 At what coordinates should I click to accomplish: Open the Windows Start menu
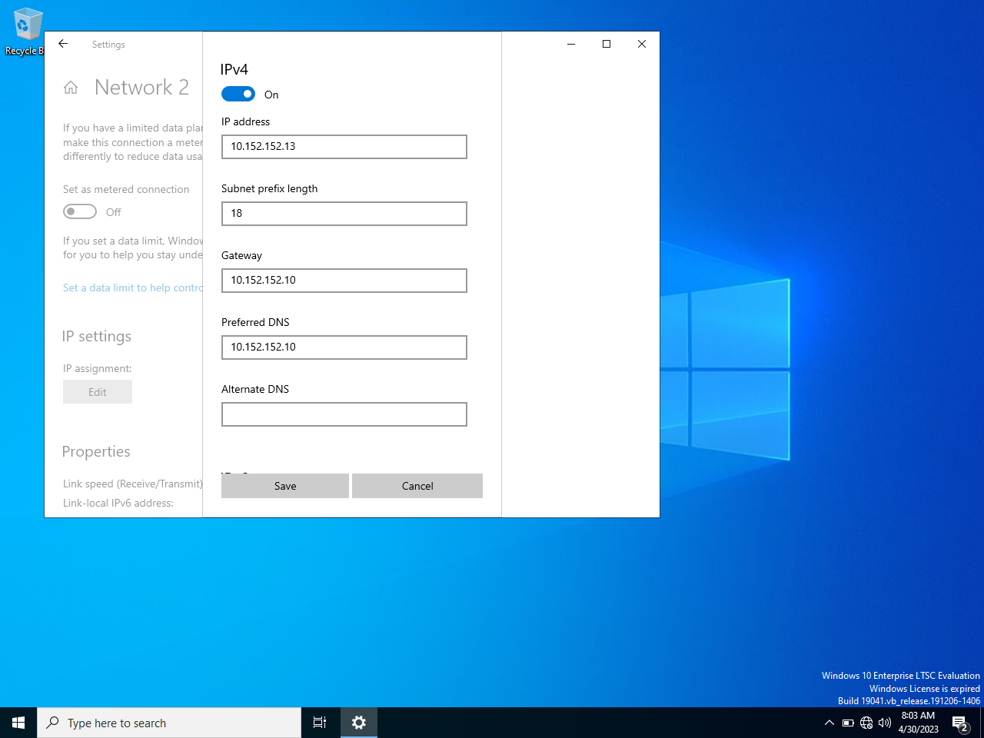18,723
